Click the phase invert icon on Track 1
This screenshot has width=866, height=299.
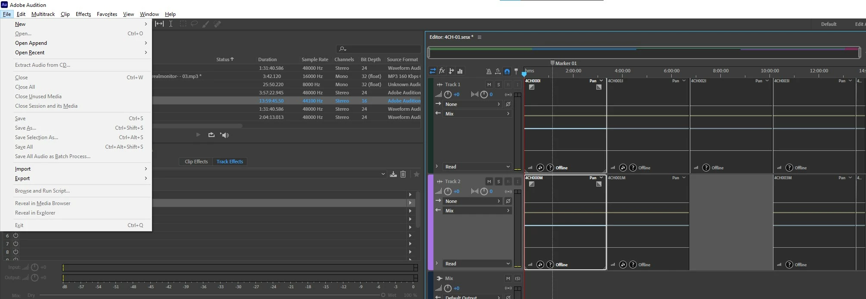click(508, 104)
